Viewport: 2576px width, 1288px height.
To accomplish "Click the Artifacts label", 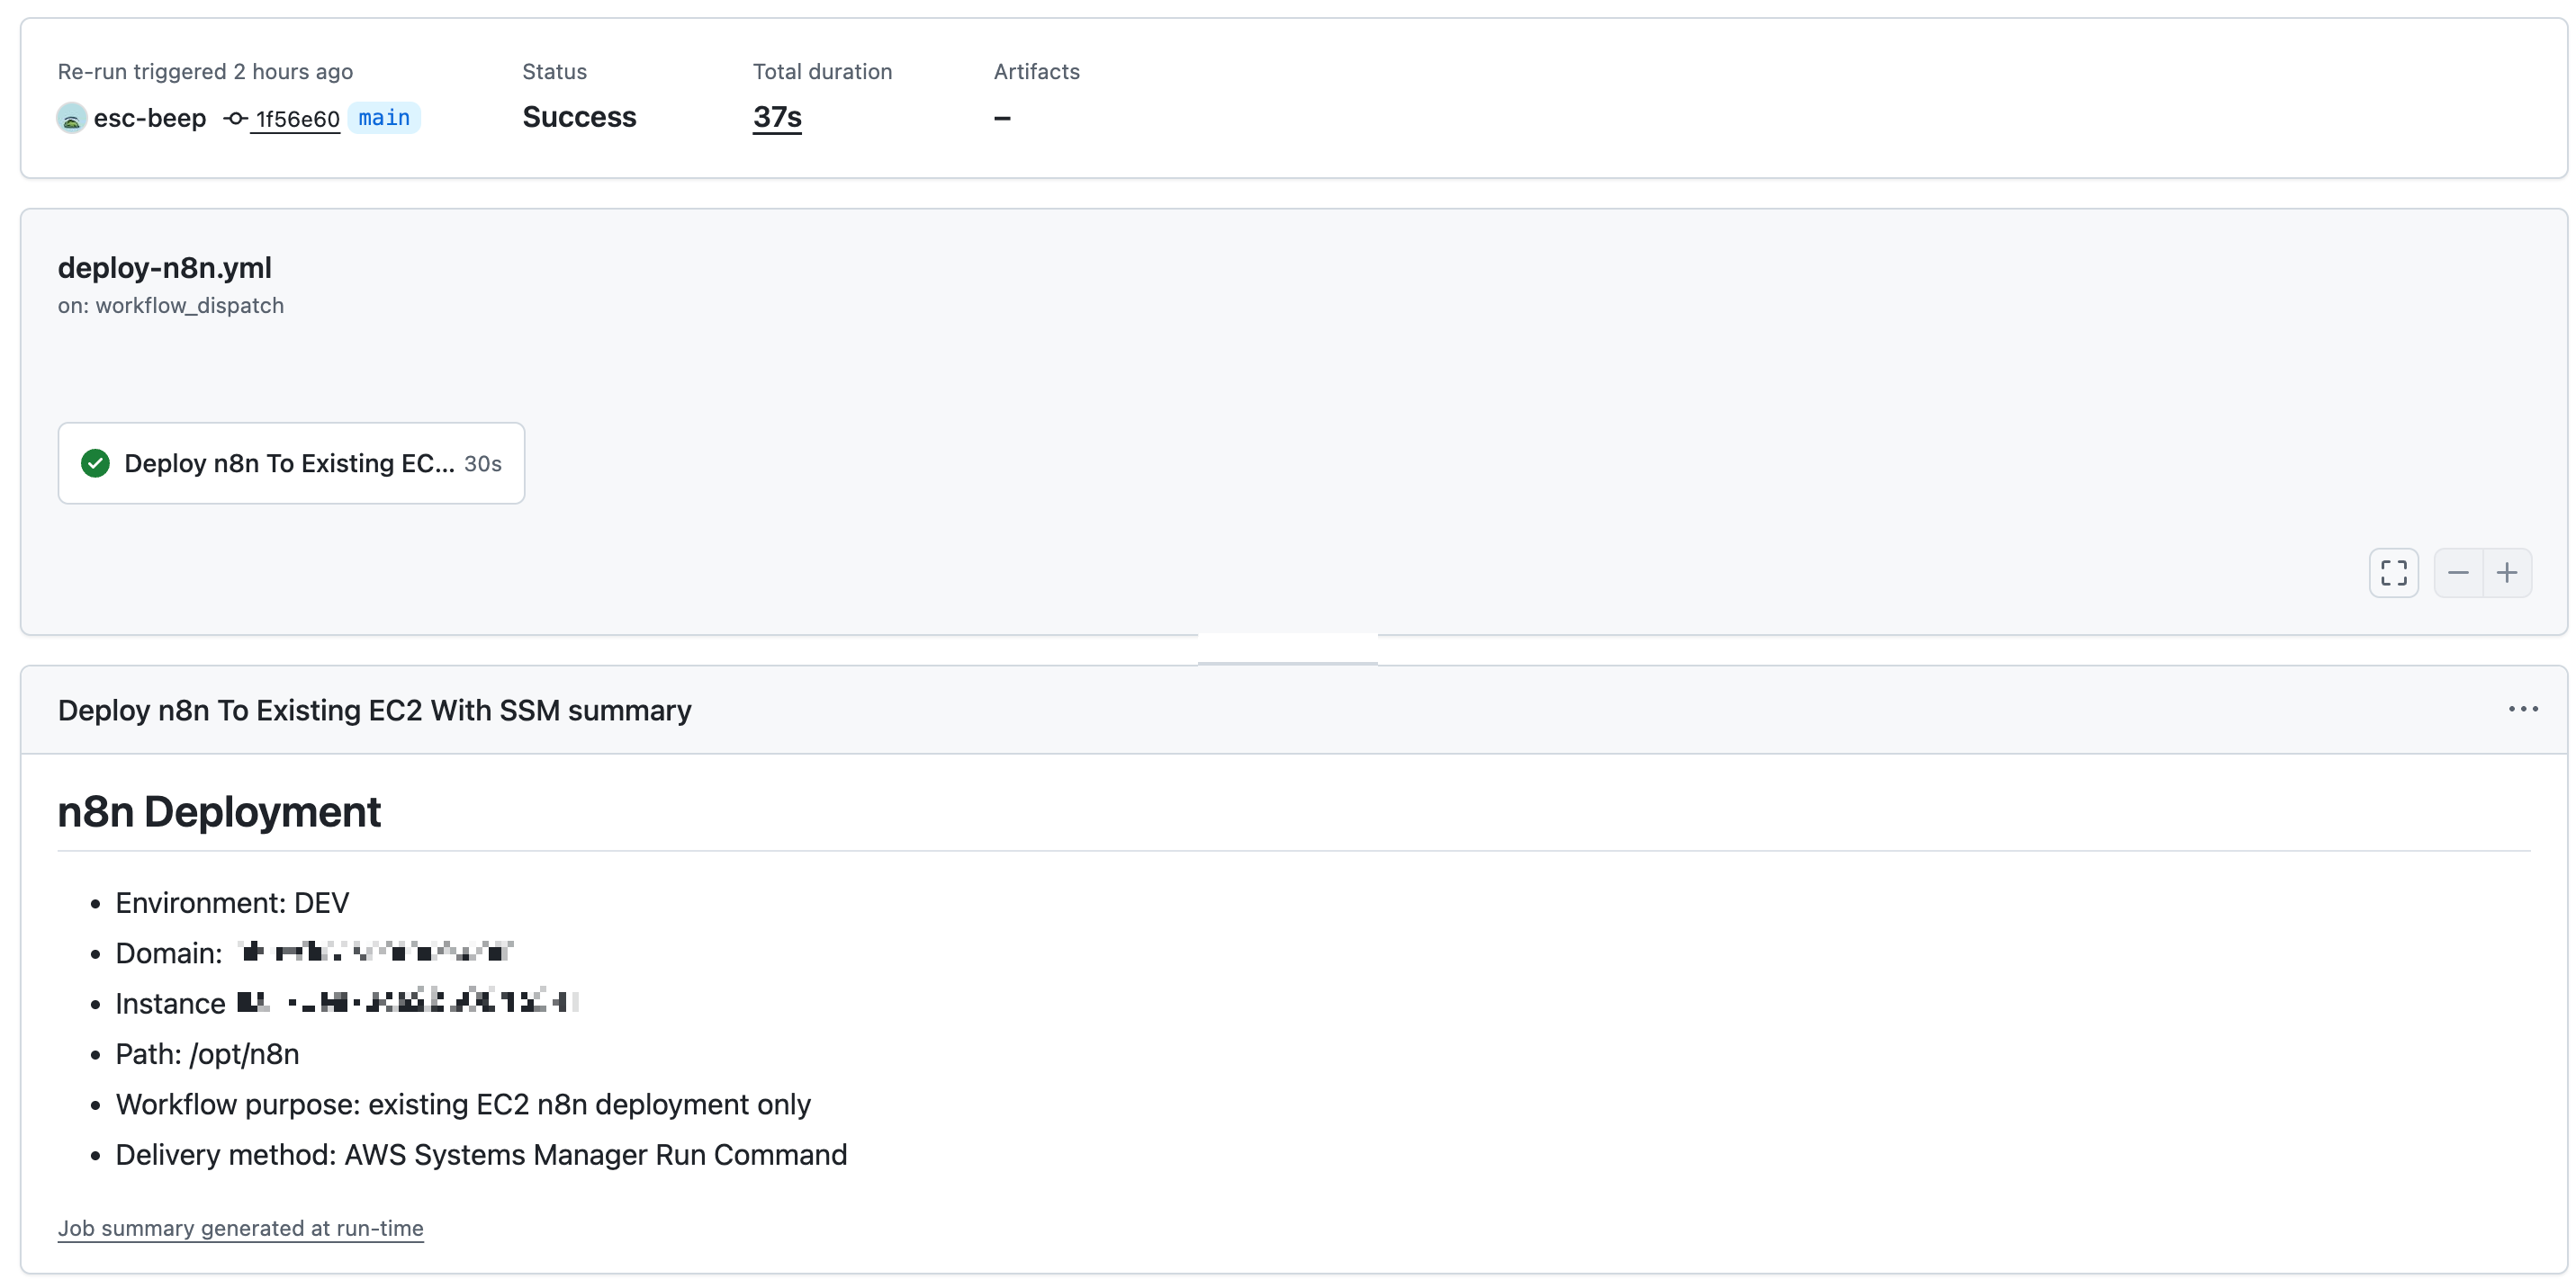I will click(x=1037, y=72).
